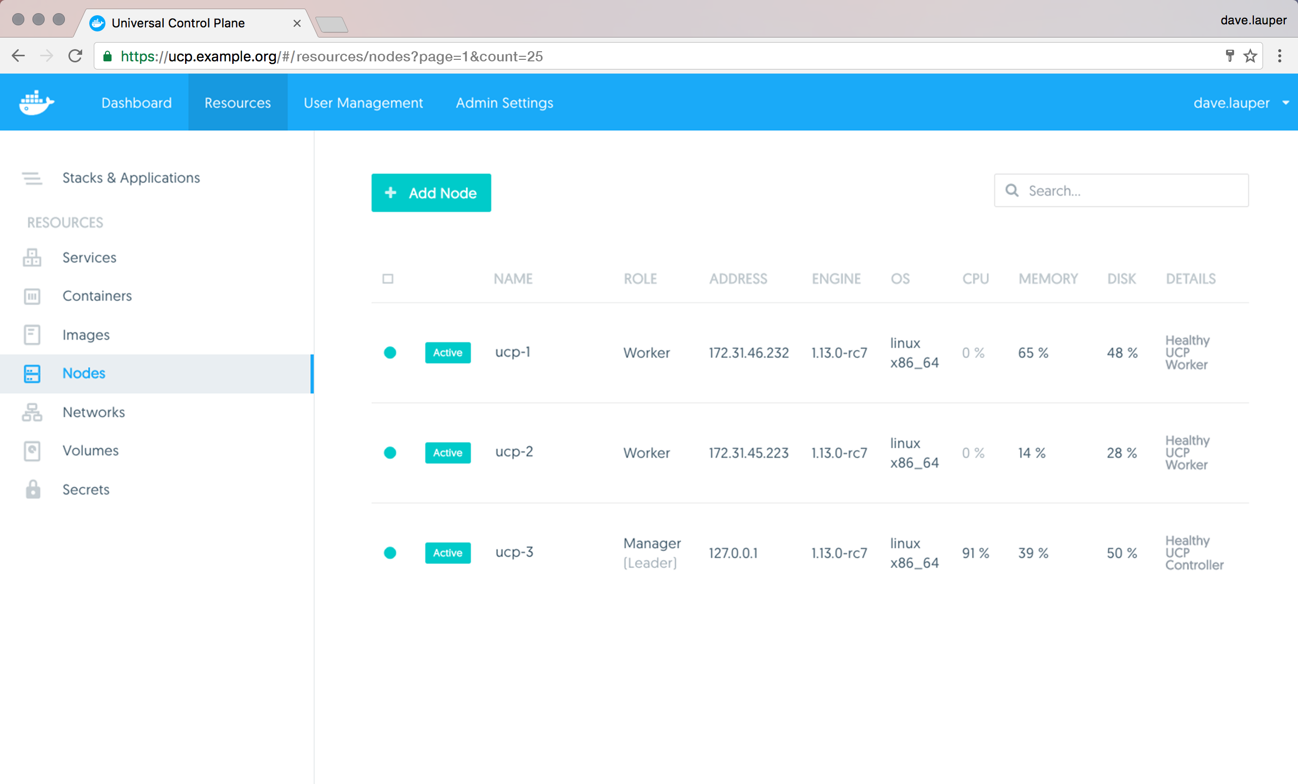
Task: Open the Dashboard tab
Action: point(136,103)
